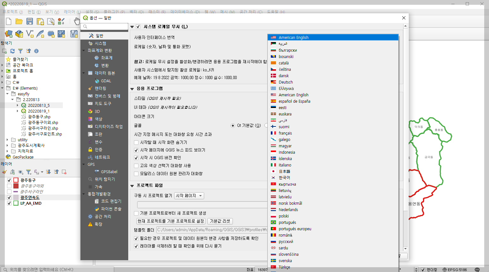
Task: Click the Browser panel info icon
Action: (x=36, y=51)
